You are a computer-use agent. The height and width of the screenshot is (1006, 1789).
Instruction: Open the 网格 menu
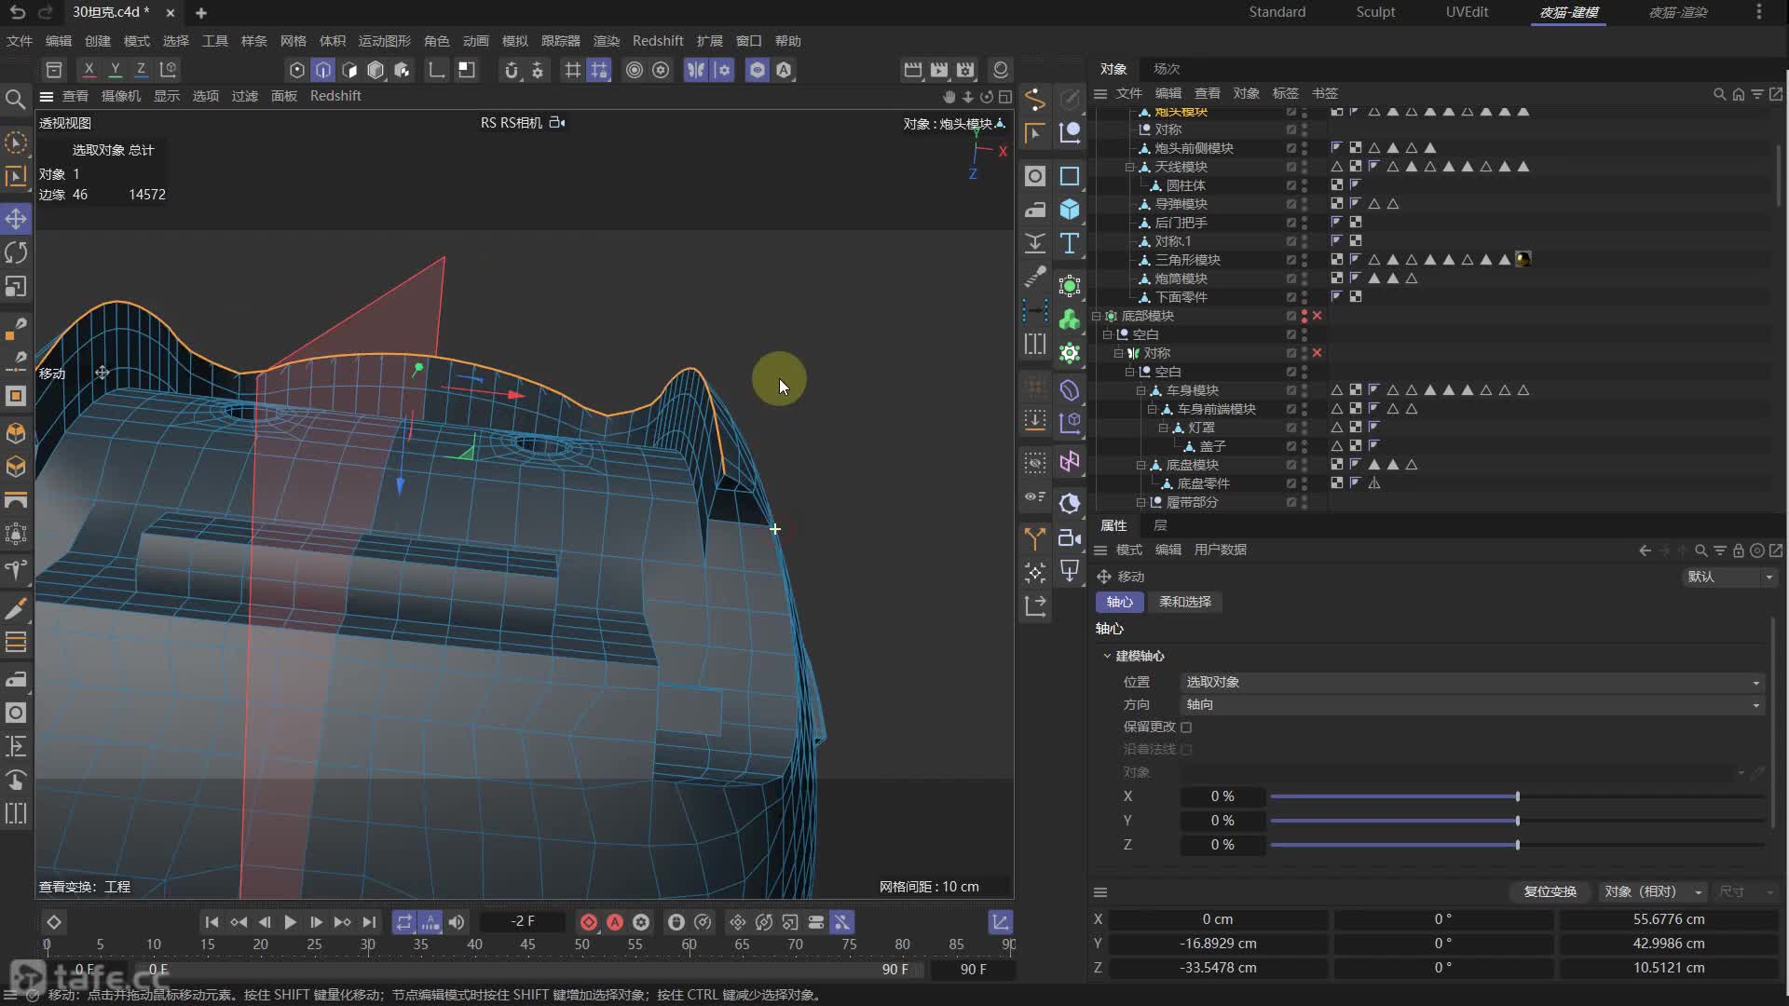click(293, 41)
